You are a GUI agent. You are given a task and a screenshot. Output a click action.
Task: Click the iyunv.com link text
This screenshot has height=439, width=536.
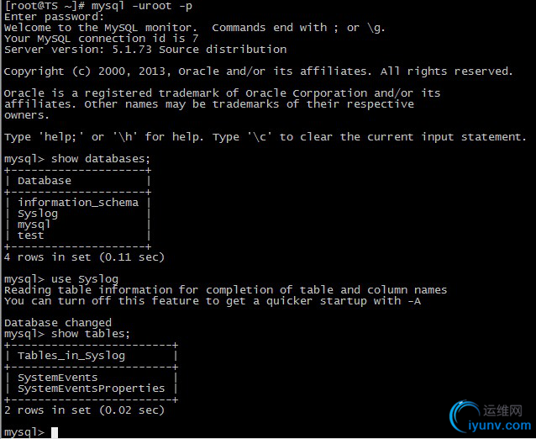tap(499, 426)
